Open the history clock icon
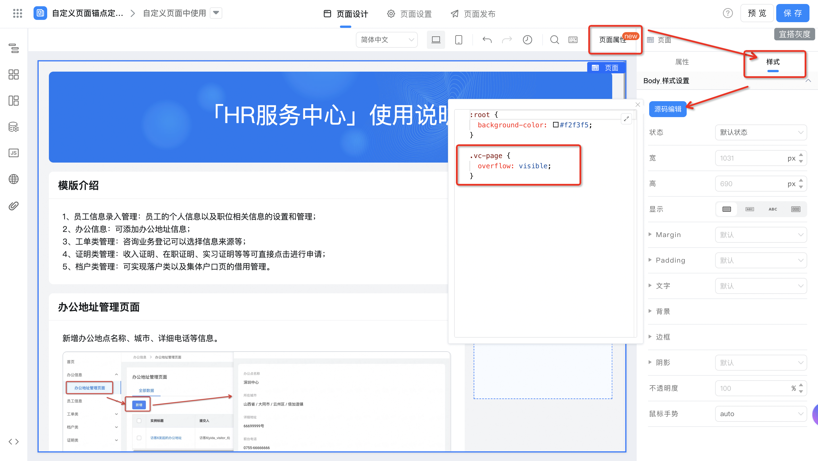This screenshot has height=461, width=818. point(528,40)
